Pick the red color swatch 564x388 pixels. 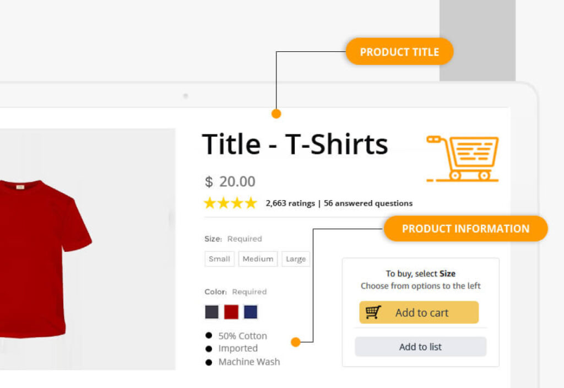pos(231,312)
